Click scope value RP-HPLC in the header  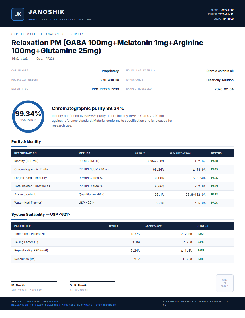[228, 19]
